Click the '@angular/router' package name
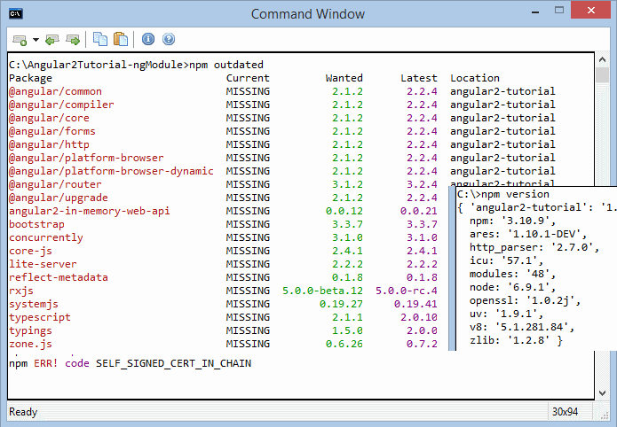Image resolution: width=617 pixels, height=427 pixels. click(55, 184)
